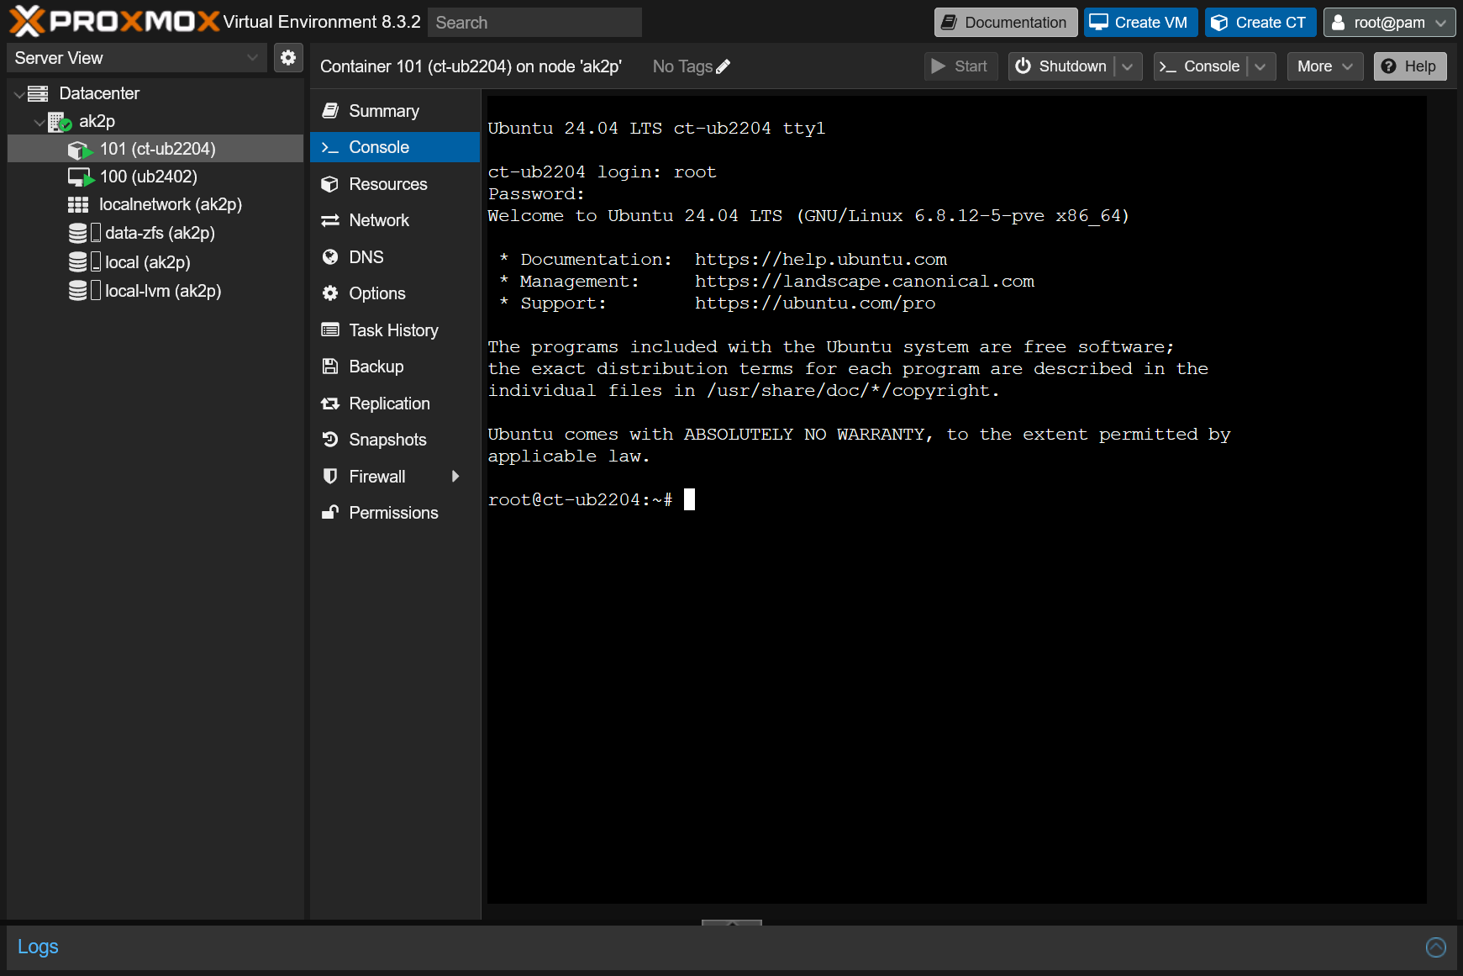Select local (ak2p) tree row
This screenshot has height=976, width=1463.
pos(155,262)
